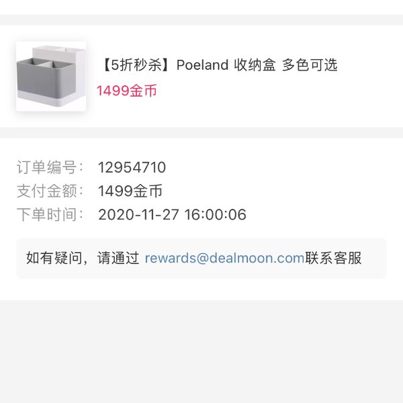
Task: Tap the product title 【5折秒杀】Poeland 收纳盒
Action: 219,64
